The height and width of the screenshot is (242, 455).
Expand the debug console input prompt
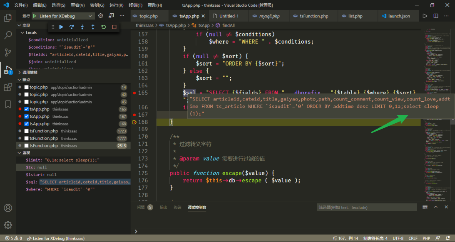pos(136,231)
